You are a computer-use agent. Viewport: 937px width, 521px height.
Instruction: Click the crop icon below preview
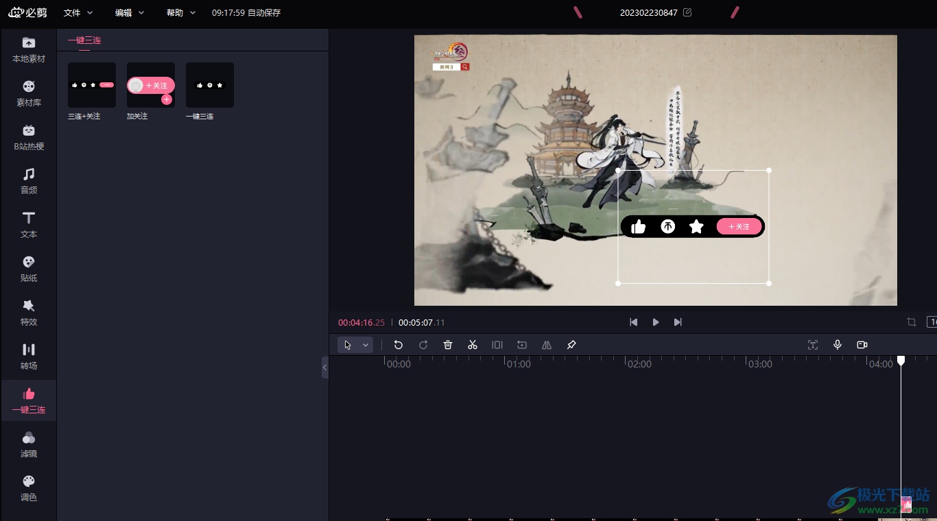point(912,322)
